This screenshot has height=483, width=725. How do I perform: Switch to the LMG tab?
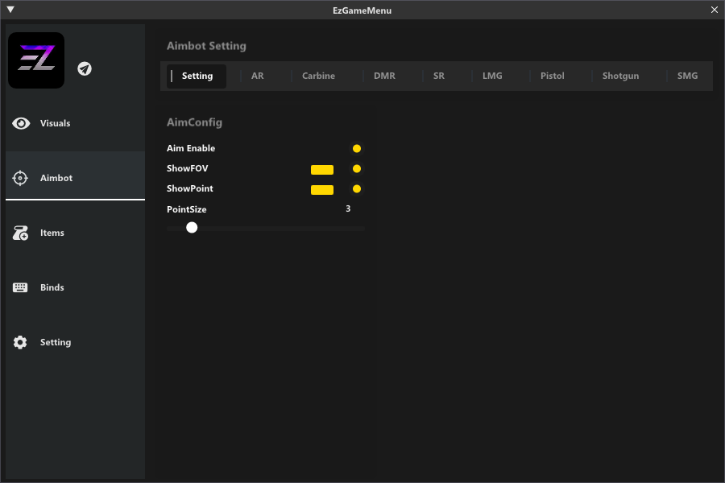(x=492, y=76)
